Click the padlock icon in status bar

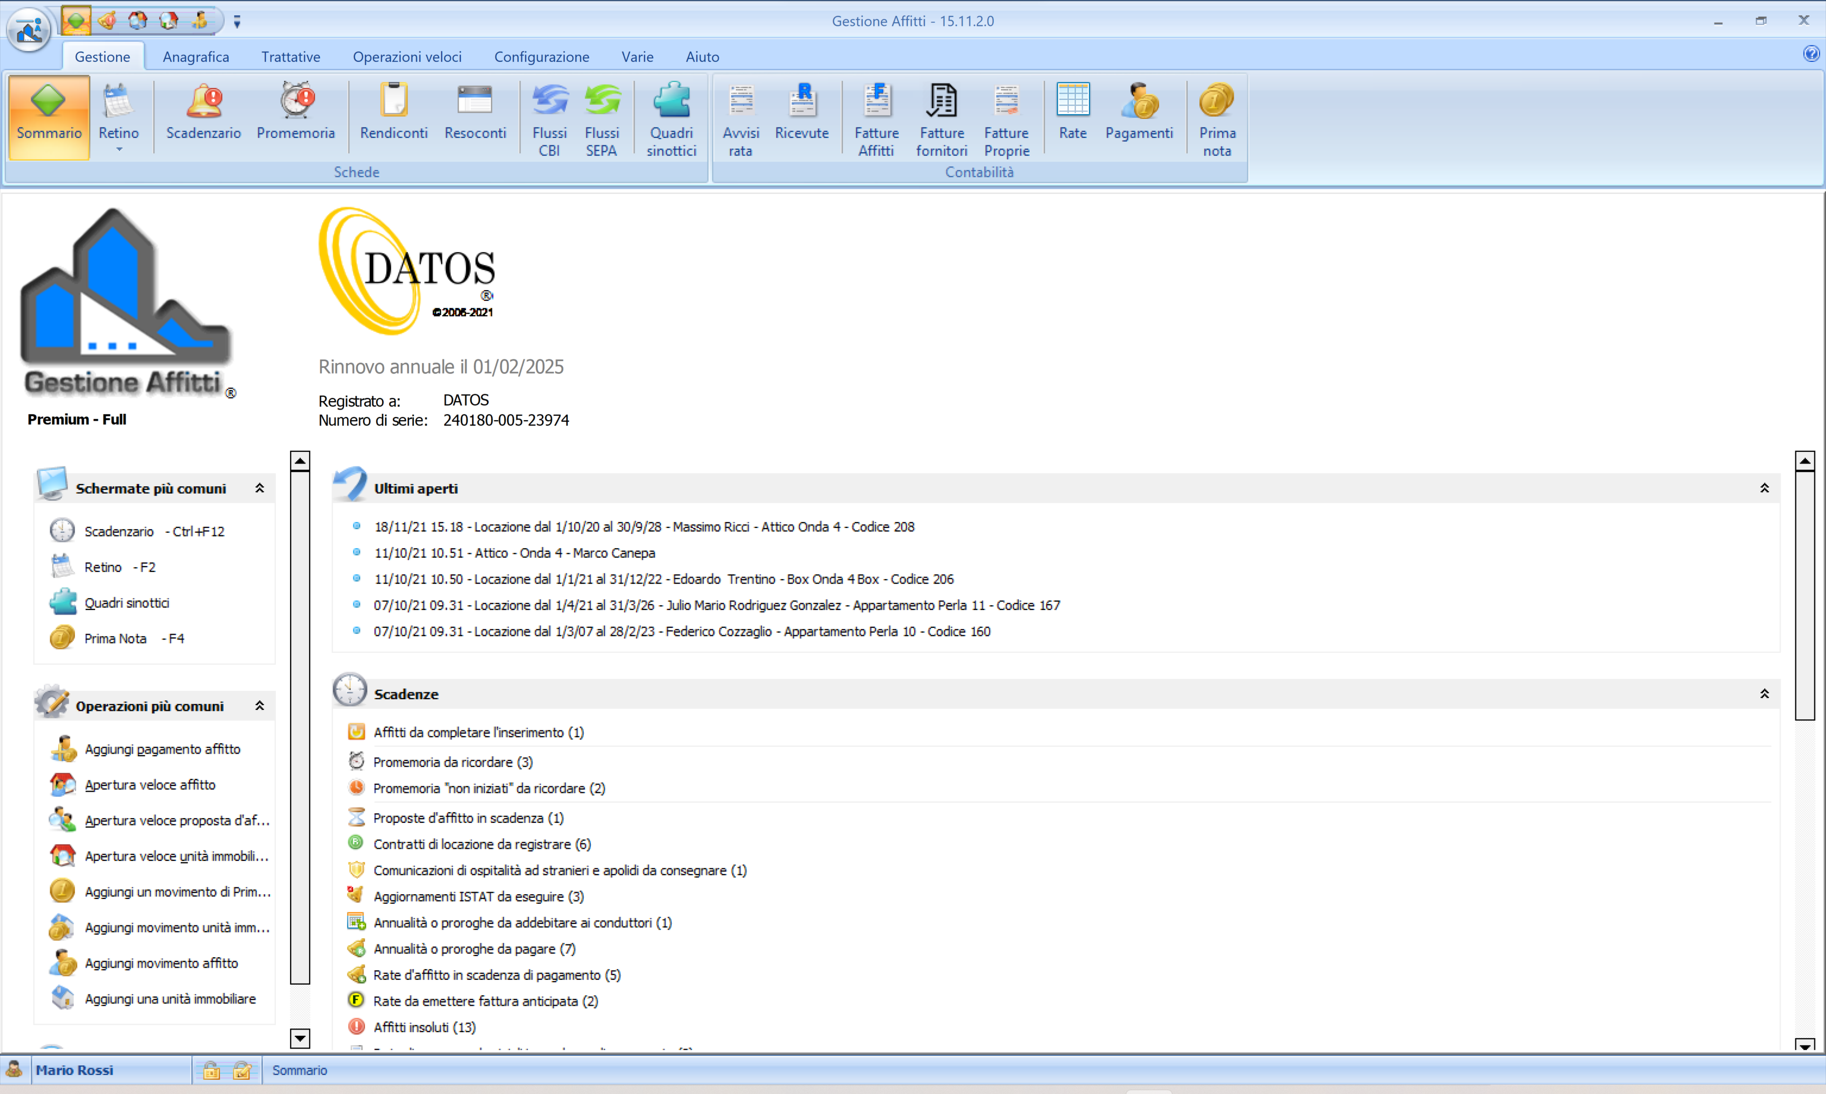pos(211,1070)
